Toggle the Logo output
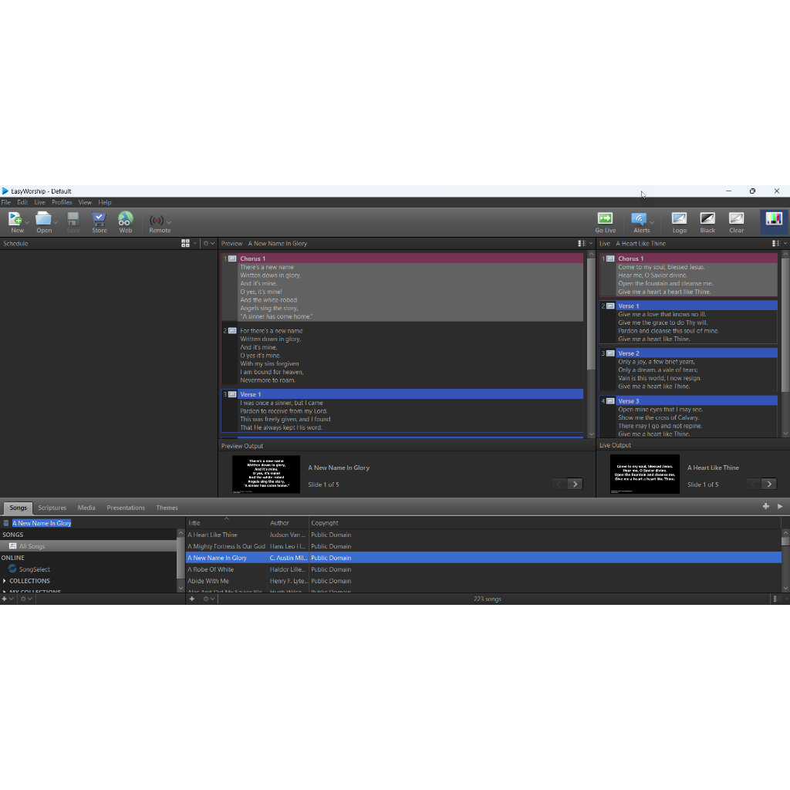The height and width of the screenshot is (790, 790). point(679,219)
